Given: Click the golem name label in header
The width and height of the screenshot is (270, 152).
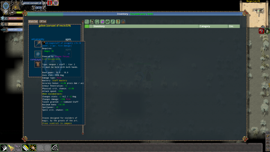Looking at the screenshot, I should click(x=35, y=3).
